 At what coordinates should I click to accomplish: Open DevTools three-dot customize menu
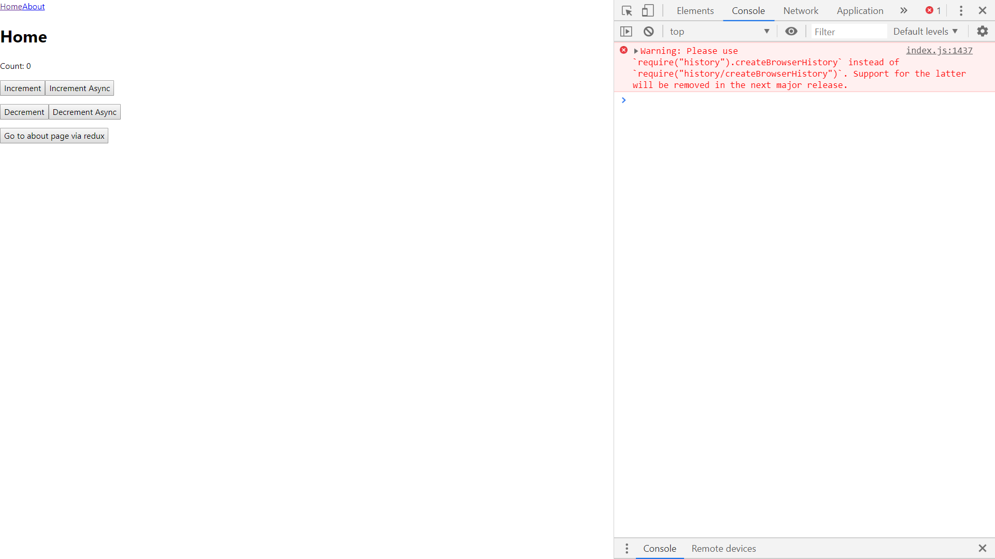(x=961, y=11)
